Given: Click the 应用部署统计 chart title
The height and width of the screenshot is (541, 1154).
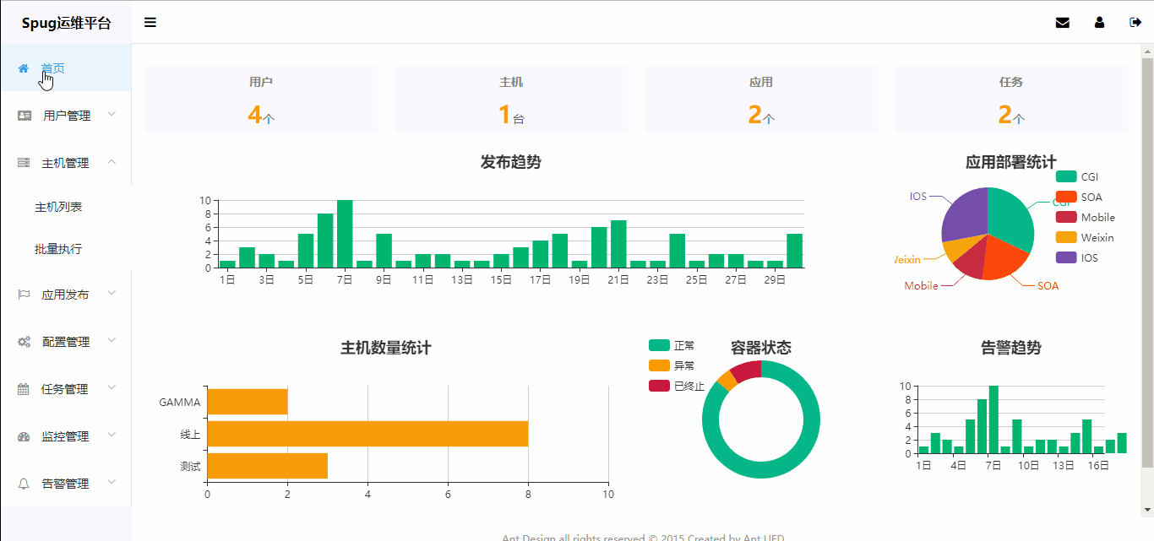Looking at the screenshot, I should [1011, 162].
